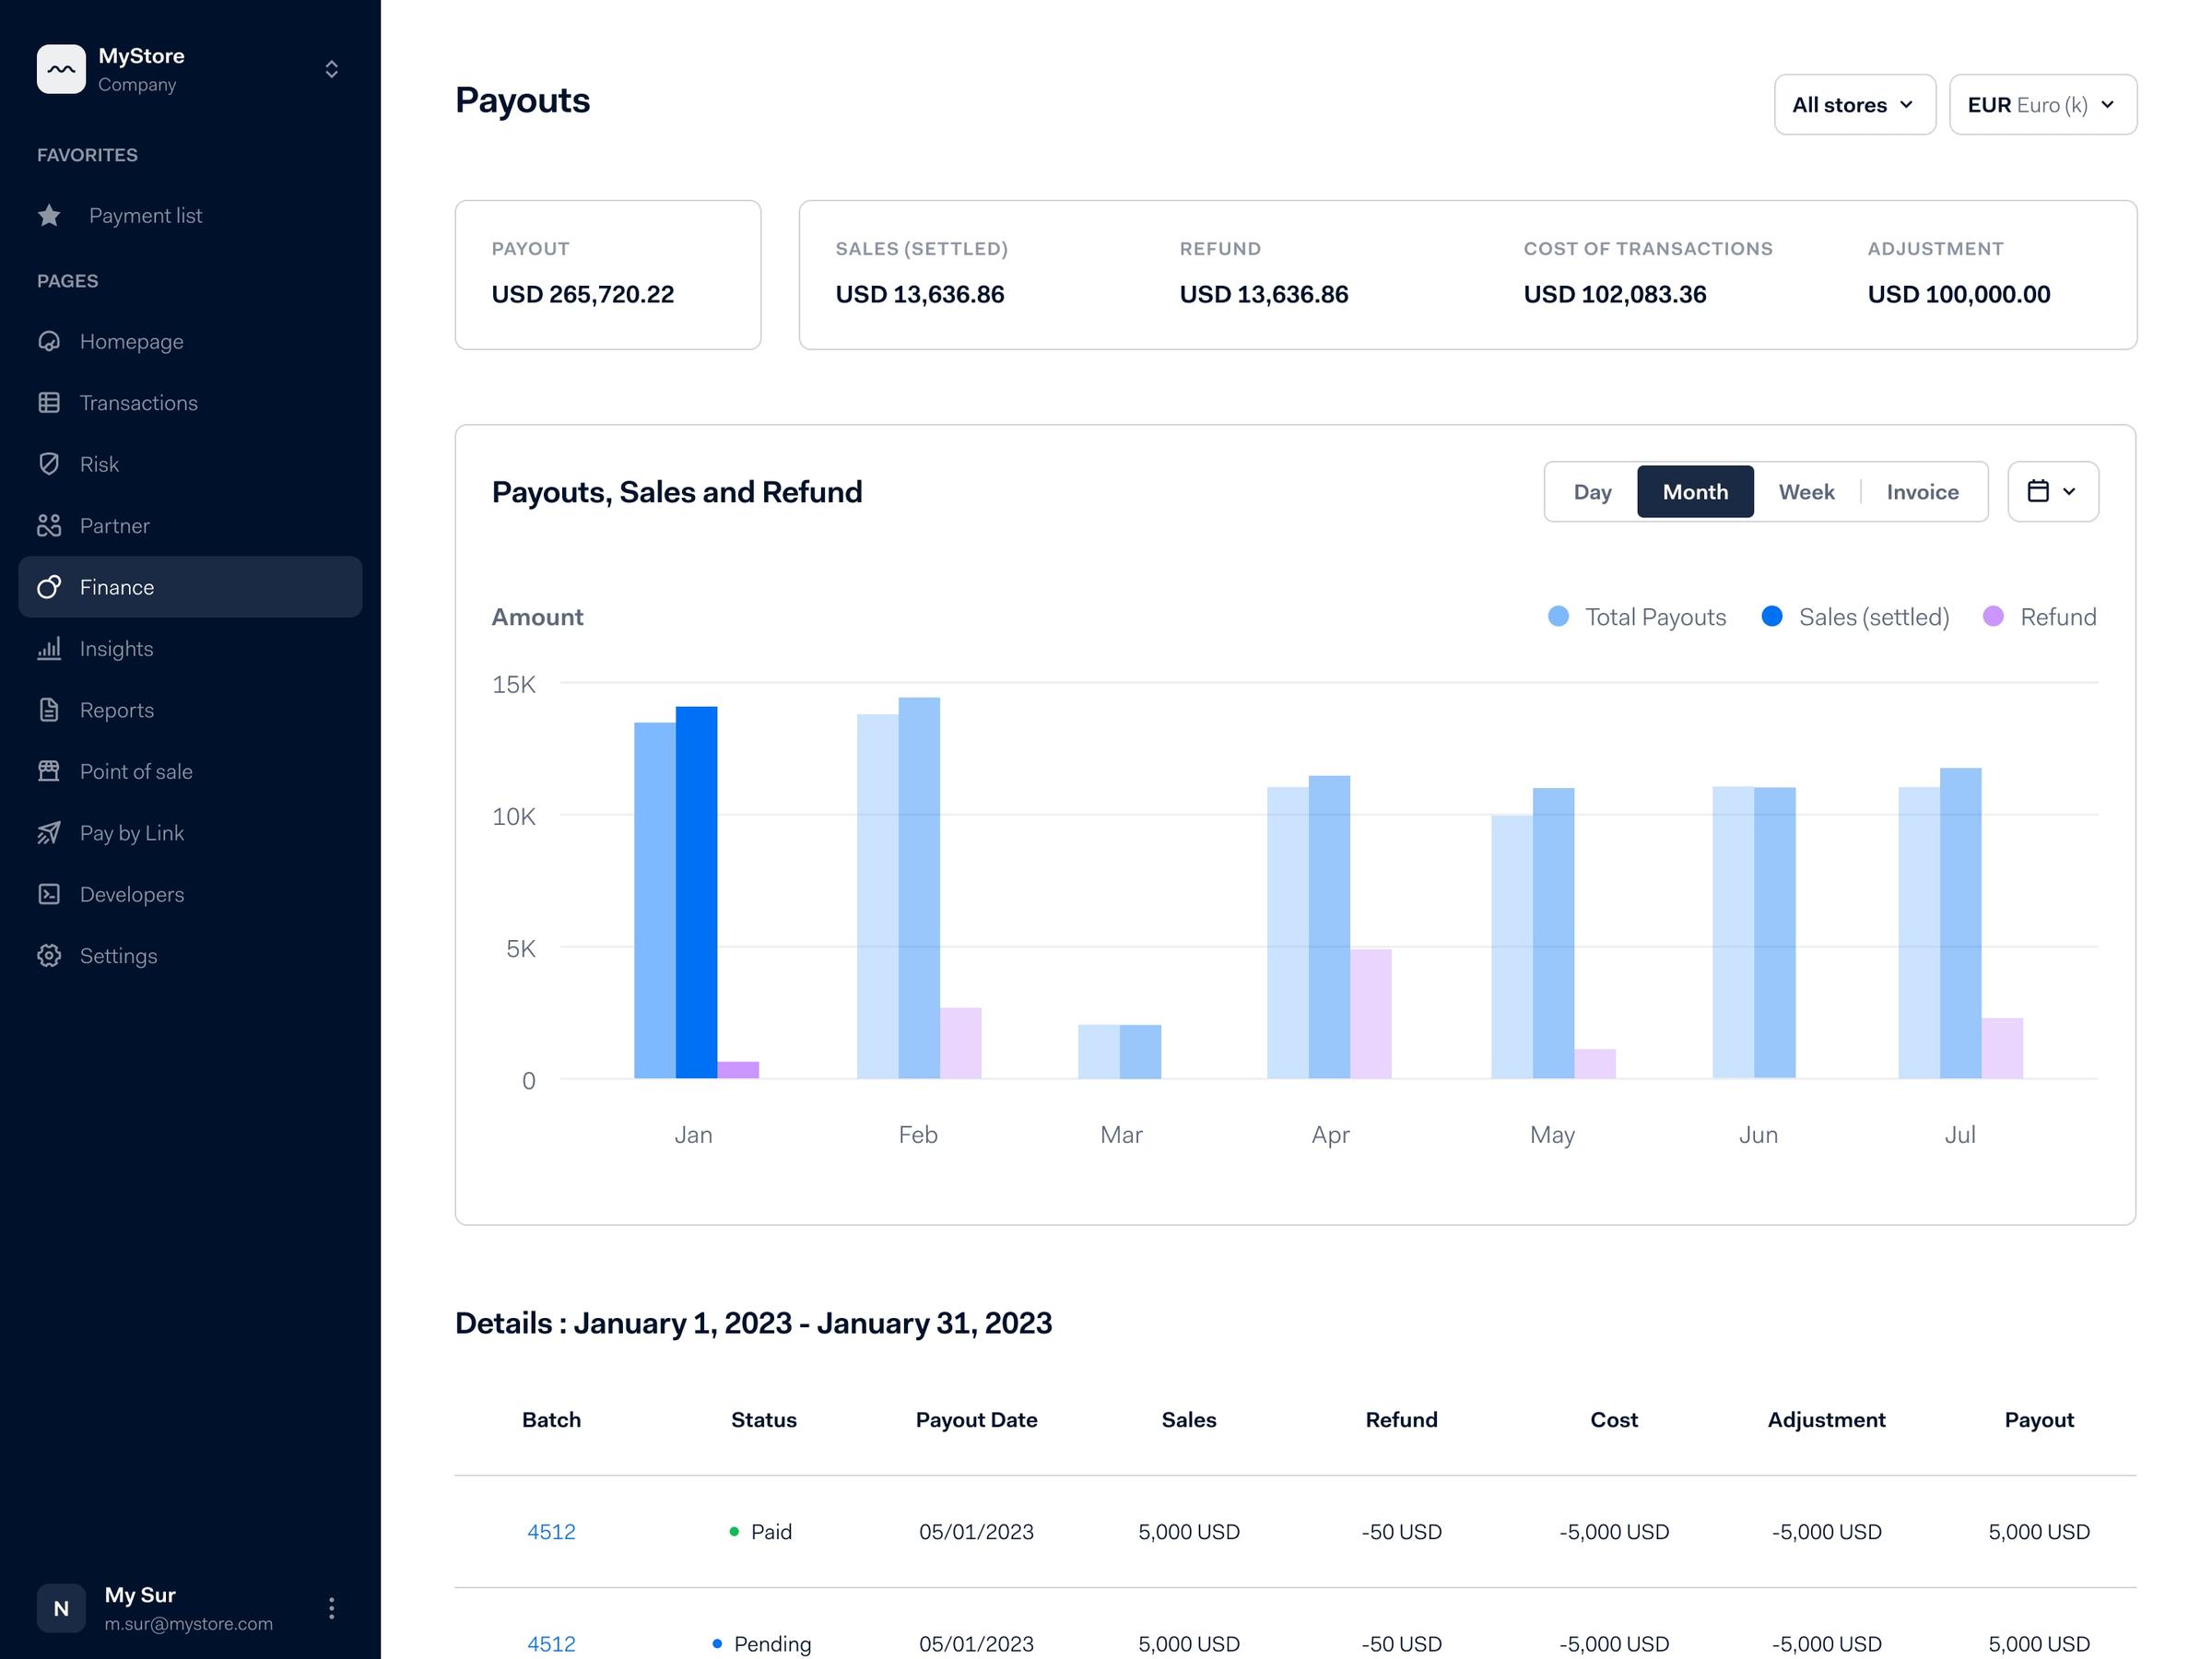Switch to the Week view
The height and width of the screenshot is (1659, 2212).
1805,491
